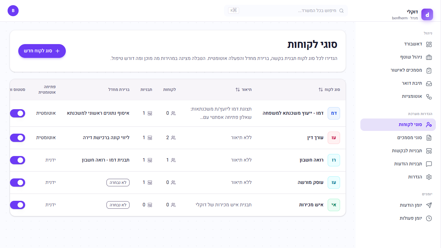Click the clock icon beside יומן פעולות
Image resolution: width=441 pixels, height=248 pixels.
(429, 218)
